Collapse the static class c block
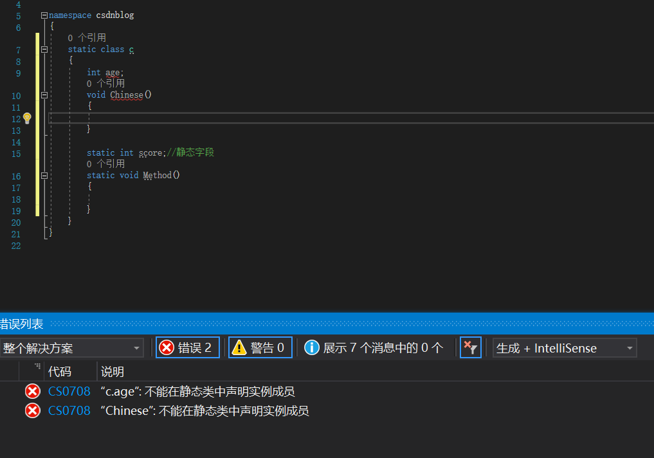This screenshot has height=458, width=654. pos(44,50)
